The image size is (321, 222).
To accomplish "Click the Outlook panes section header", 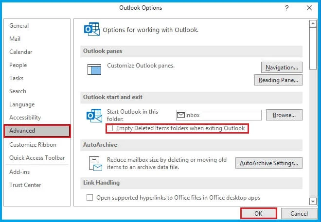I will pyautogui.click(x=191, y=51).
